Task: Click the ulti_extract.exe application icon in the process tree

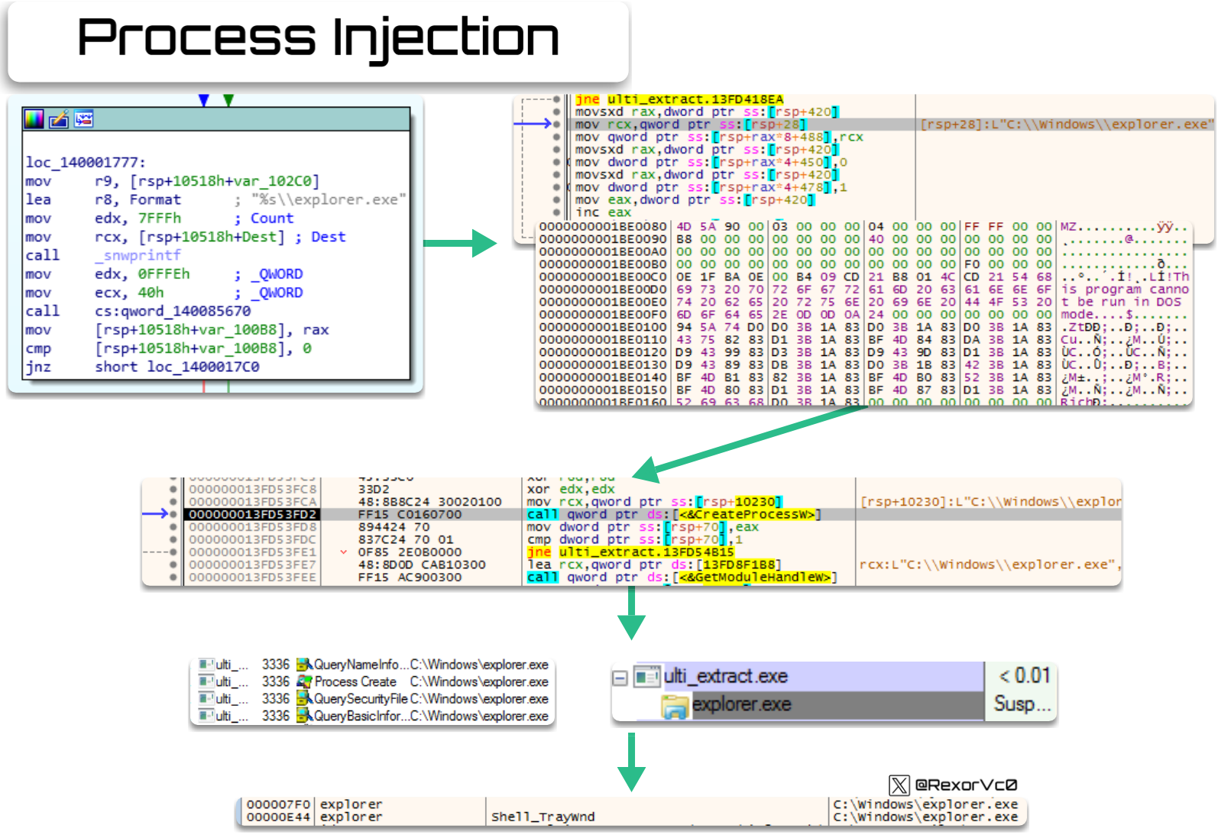Action: (x=647, y=676)
